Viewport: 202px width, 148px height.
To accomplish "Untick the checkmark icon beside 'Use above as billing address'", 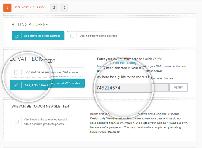I will [17, 36].
